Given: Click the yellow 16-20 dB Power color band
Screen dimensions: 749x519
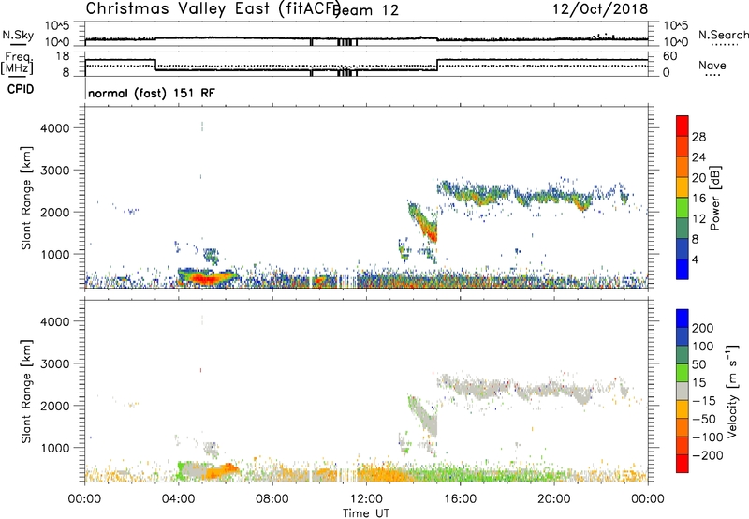Looking at the screenshot, I should pyautogui.click(x=683, y=186).
